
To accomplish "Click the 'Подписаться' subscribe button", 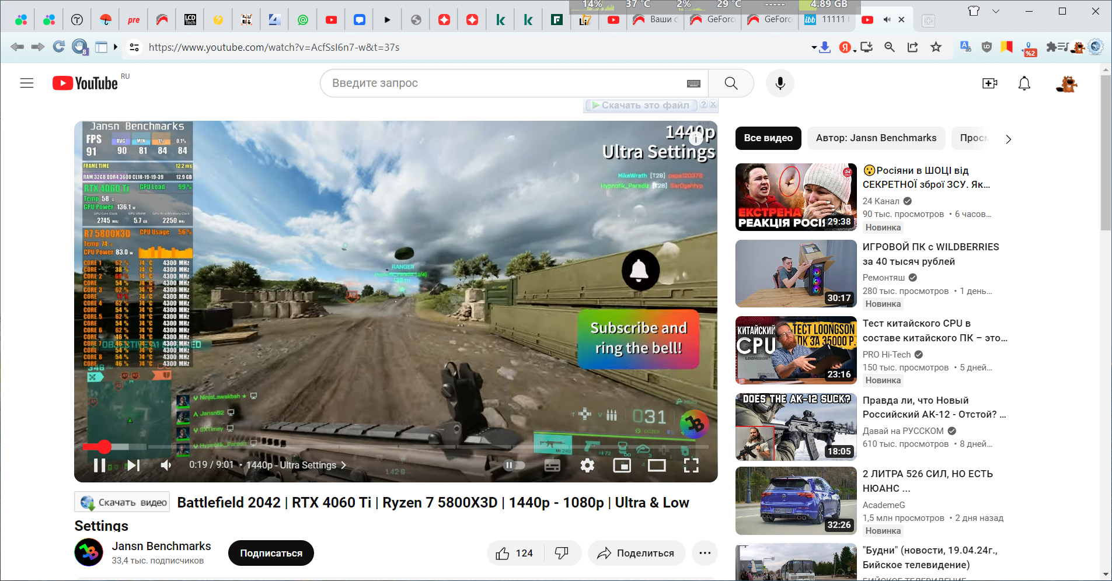I will 271,553.
